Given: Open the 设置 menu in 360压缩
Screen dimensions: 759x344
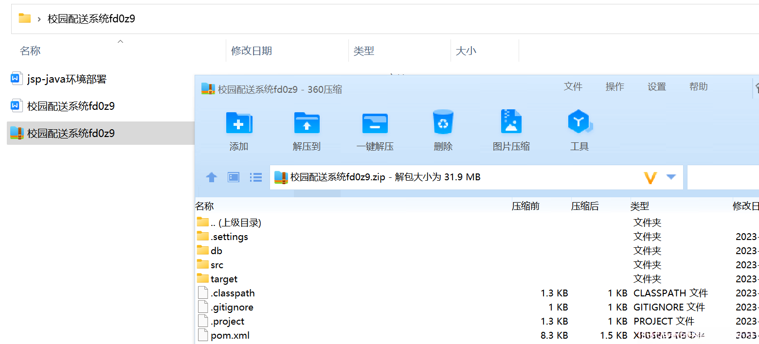Looking at the screenshot, I should point(657,86).
